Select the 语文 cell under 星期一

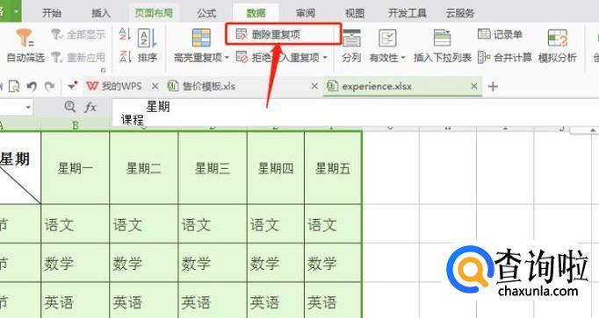point(76,224)
